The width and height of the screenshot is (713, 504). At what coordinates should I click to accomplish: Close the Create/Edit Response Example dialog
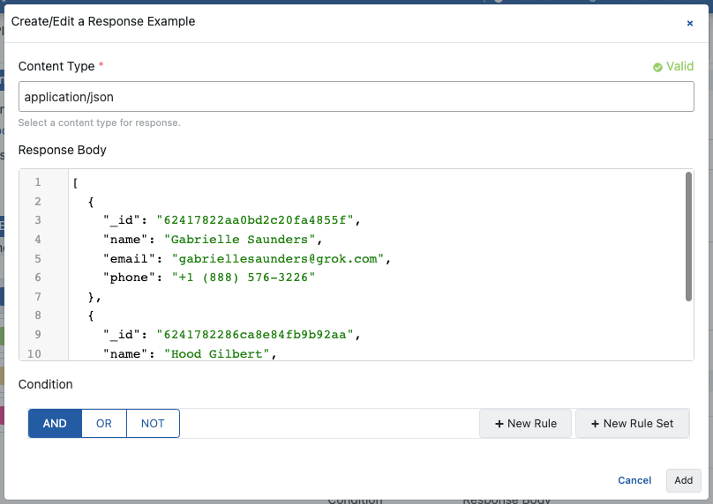click(690, 23)
